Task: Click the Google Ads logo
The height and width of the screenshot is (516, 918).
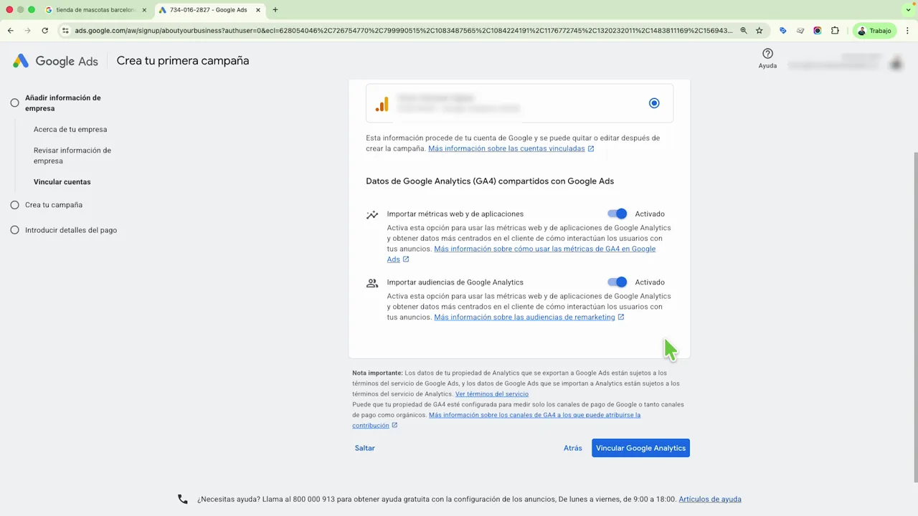Action: (55, 61)
